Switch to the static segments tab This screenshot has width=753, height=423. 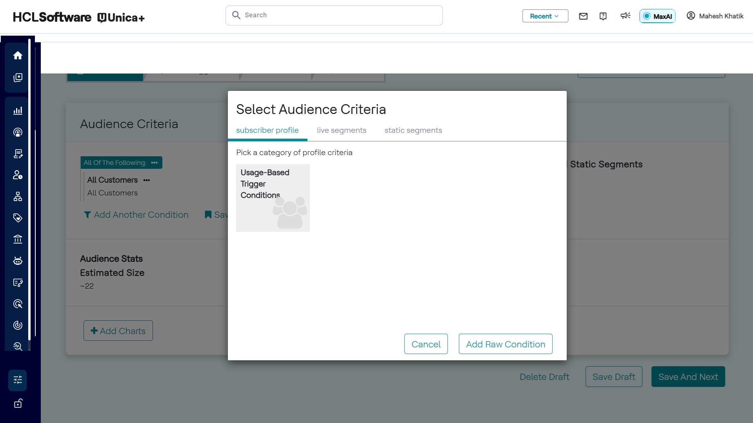tap(413, 130)
